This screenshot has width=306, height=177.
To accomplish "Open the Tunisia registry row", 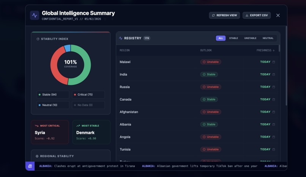I will [x=197, y=149].
